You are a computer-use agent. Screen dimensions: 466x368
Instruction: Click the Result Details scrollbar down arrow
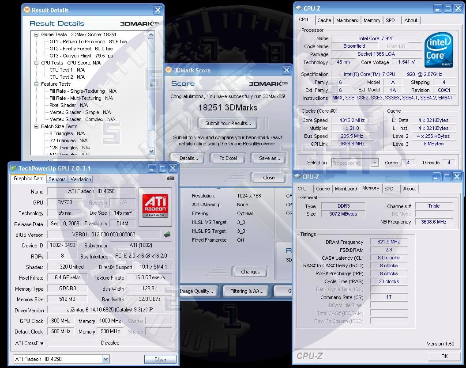coord(151,151)
